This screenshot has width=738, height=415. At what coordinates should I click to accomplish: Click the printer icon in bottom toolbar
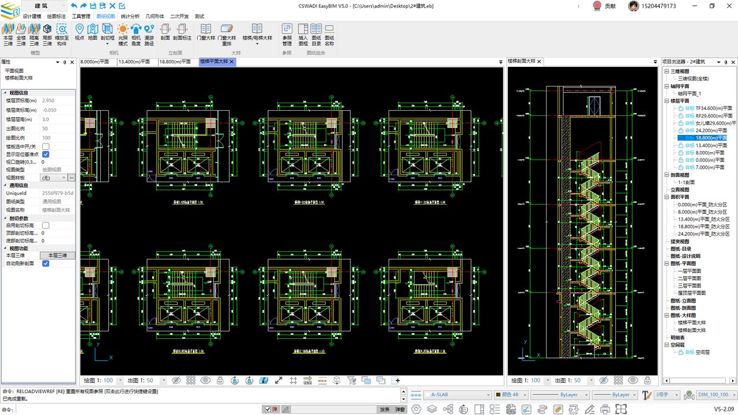tap(605, 409)
